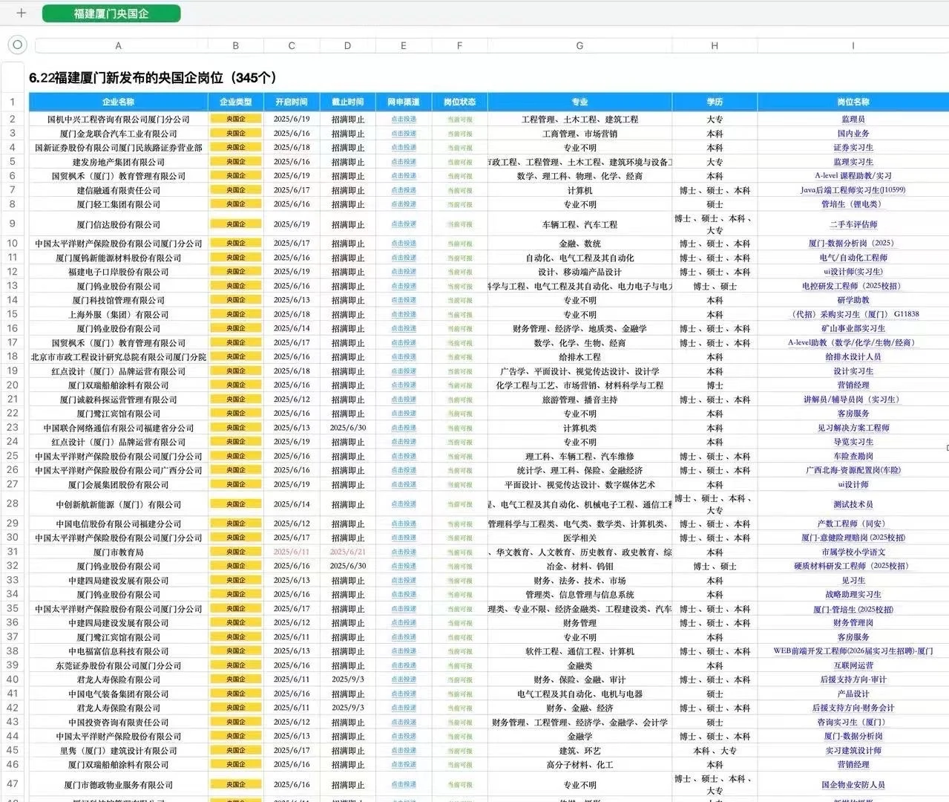Click 当前可投 status in 厦门科技馆管理有限公司 row 14
Viewport: 949px width, 802px height.
tap(459, 300)
